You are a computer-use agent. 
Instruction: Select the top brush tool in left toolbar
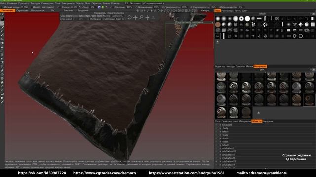[x=2, y=14]
